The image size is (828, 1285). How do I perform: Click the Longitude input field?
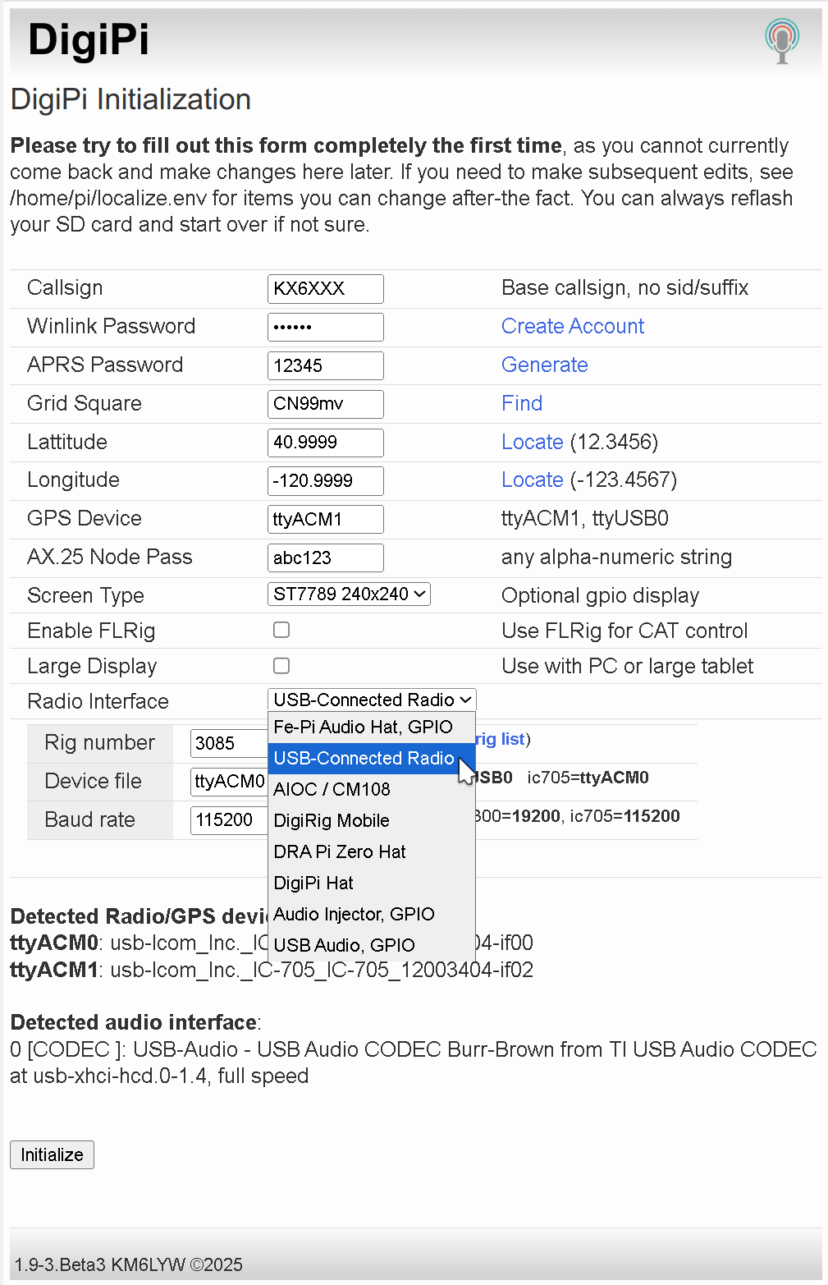tap(326, 480)
